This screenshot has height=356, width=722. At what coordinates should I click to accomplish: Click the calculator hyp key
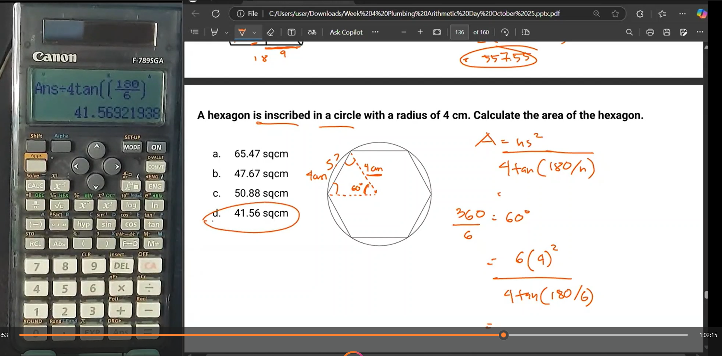click(x=83, y=224)
